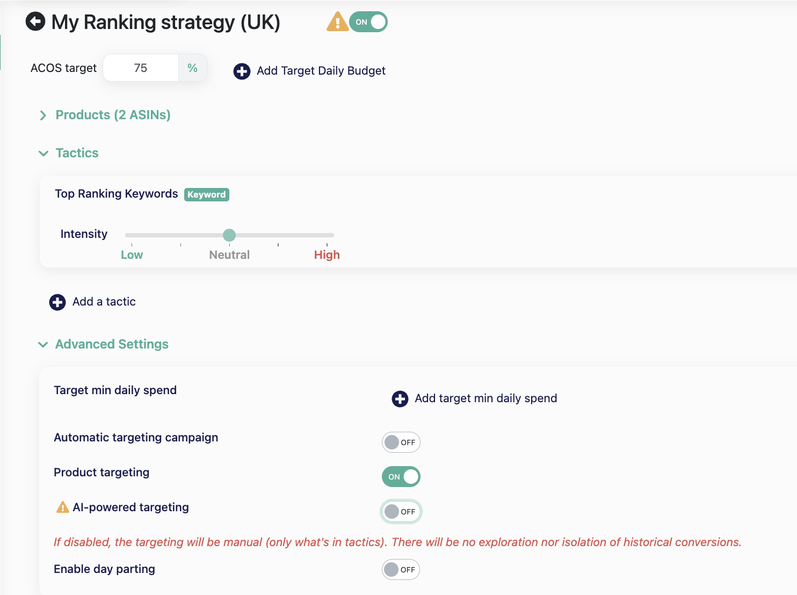Click Add Target Daily Budget label
This screenshot has height=595, width=797.
(x=321, y=71)
